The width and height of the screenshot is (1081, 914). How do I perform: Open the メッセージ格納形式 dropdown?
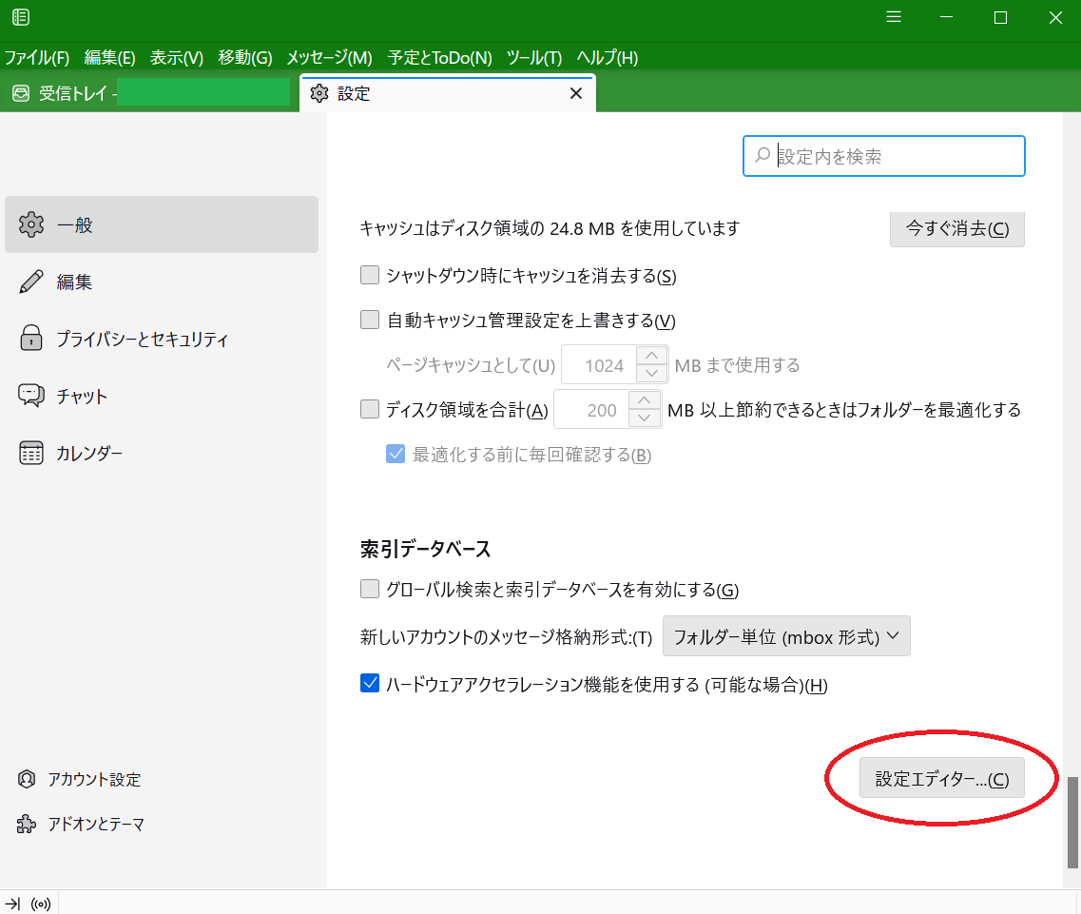tap(786, 635)
